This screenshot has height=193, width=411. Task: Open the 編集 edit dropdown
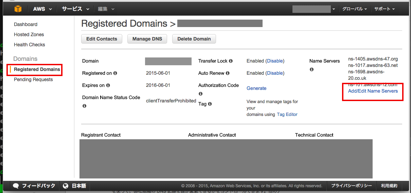pos(106,9)
